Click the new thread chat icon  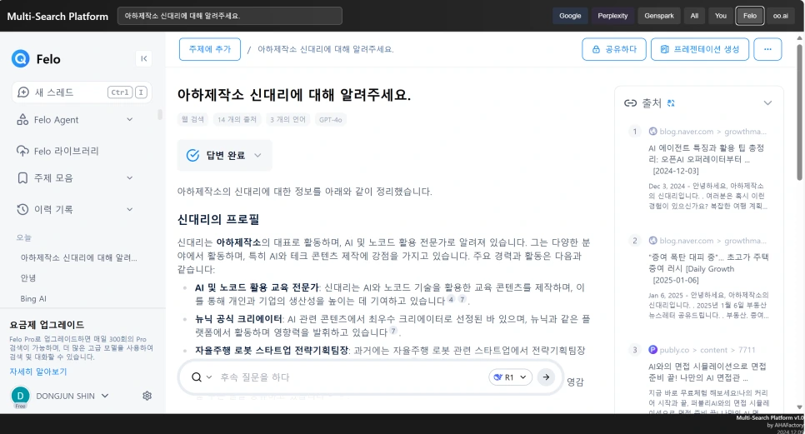point(23,92)
